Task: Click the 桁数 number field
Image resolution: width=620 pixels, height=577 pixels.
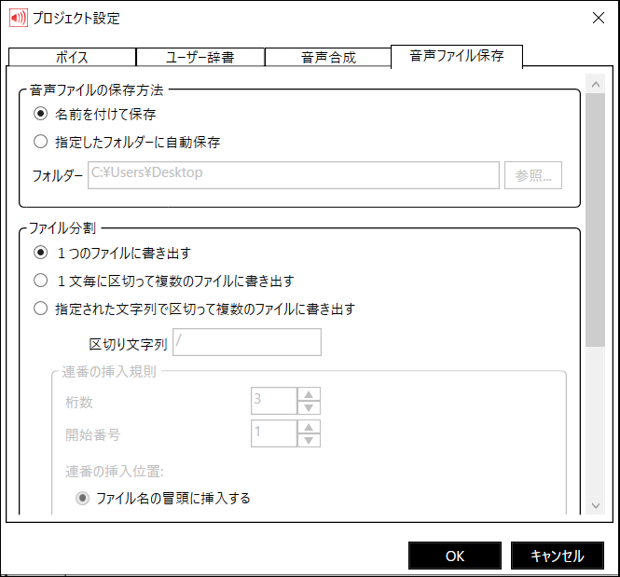Action: (x=273, y=401)
